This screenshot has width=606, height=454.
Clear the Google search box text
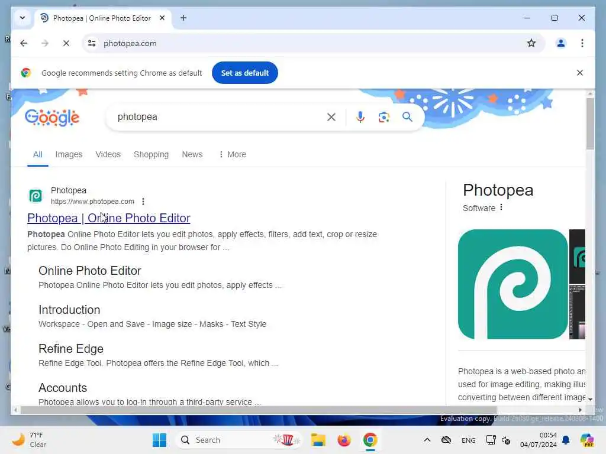point(331,117)
